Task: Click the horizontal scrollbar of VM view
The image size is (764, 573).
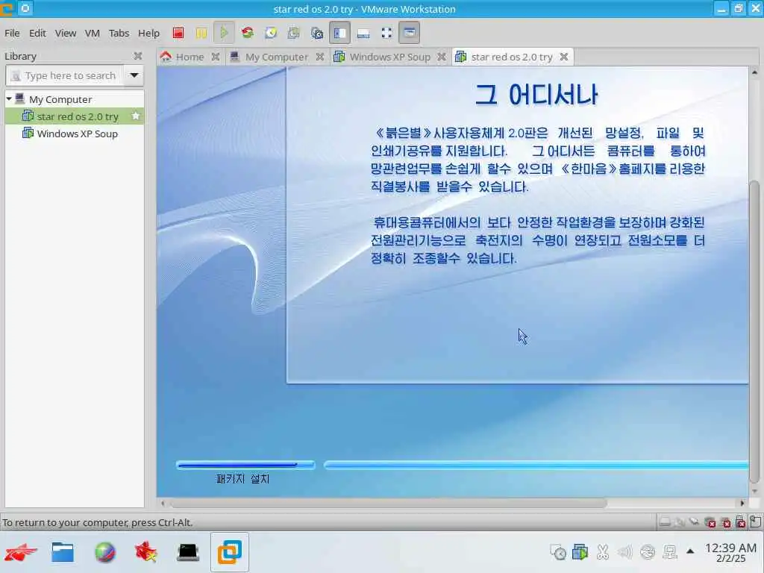Action: [387, 503]
